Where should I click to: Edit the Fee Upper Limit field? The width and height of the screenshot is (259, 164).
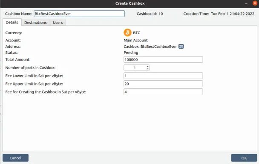pyautogui.click(x=163, y=84)
